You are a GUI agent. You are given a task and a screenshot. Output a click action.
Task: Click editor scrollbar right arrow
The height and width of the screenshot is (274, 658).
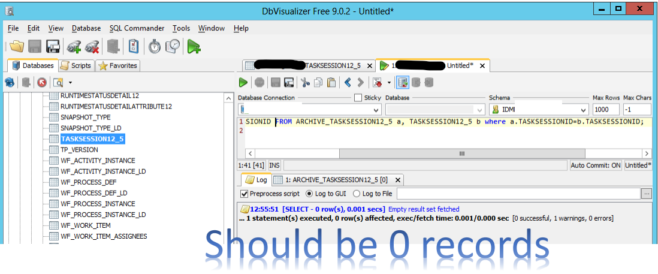pos(646,153)
